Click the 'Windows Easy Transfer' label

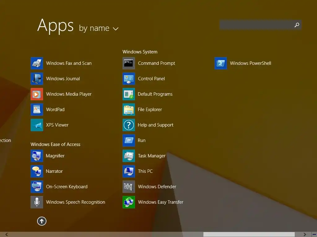tap(161, 202)
